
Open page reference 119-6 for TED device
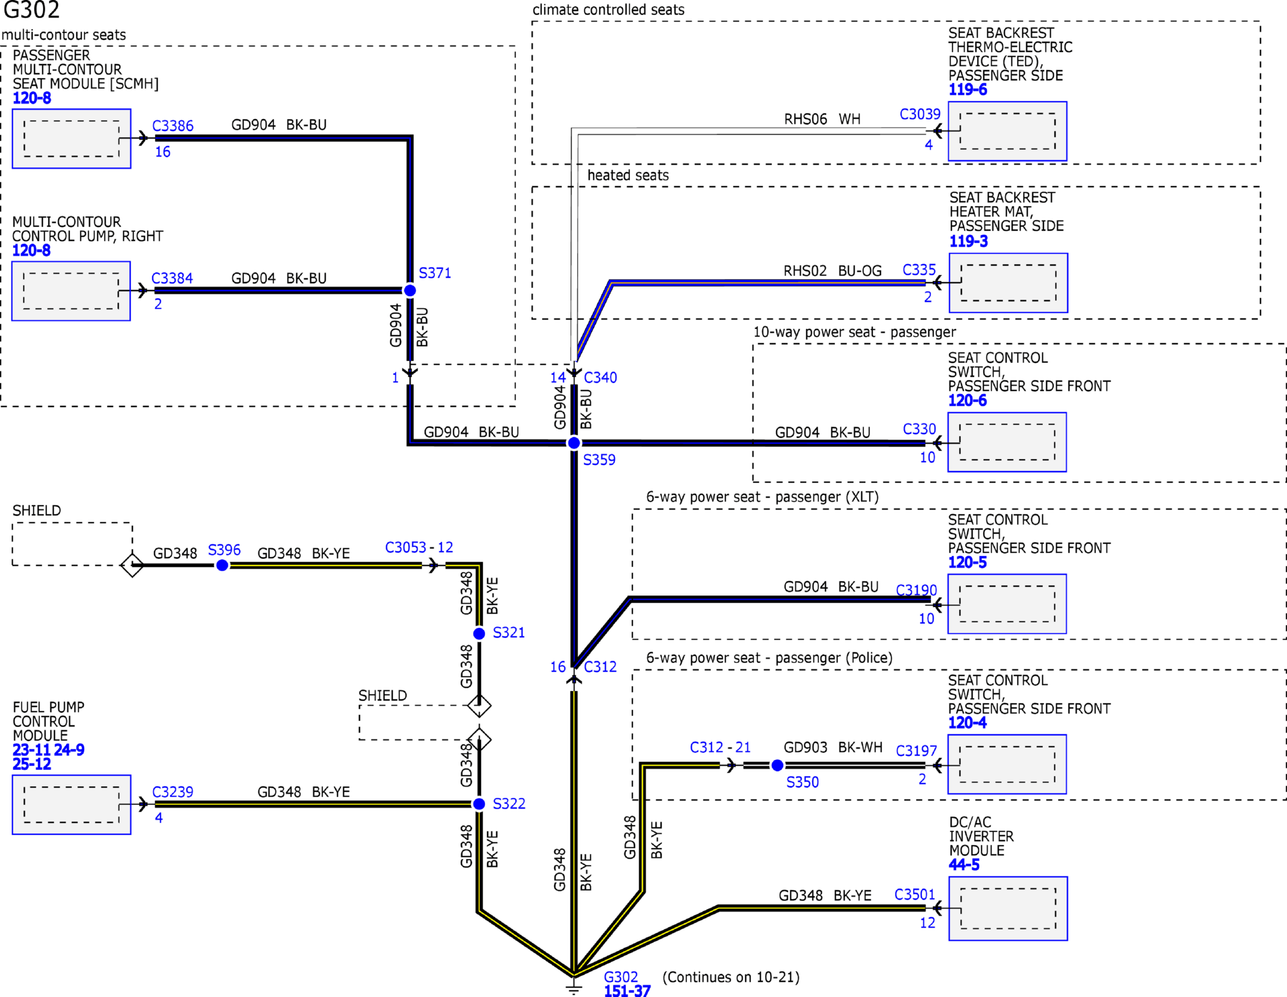(x=967, y=89)
